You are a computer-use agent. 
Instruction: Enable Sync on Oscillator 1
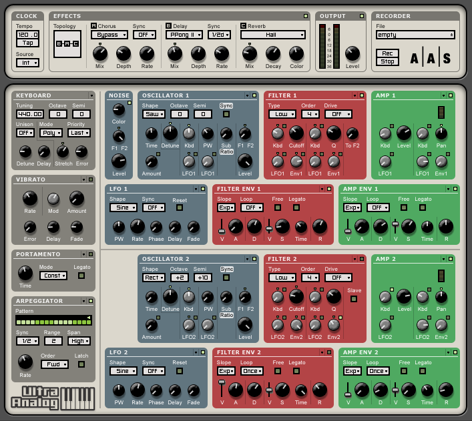tap(226, 114)
